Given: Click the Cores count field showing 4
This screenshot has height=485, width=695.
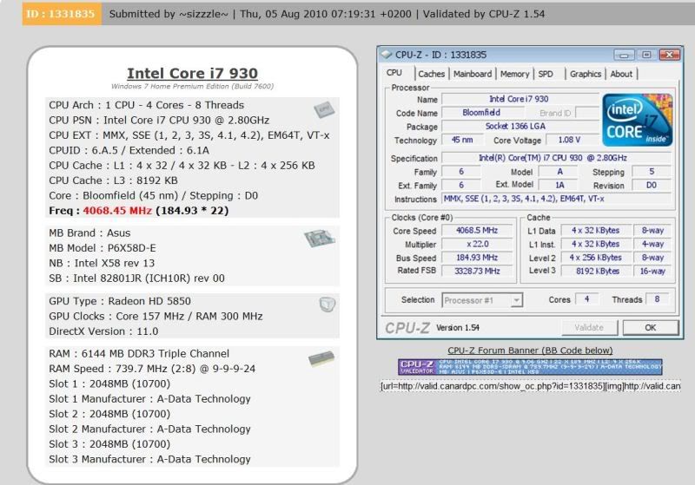Looking at the screenshot, I should point(587,299).
